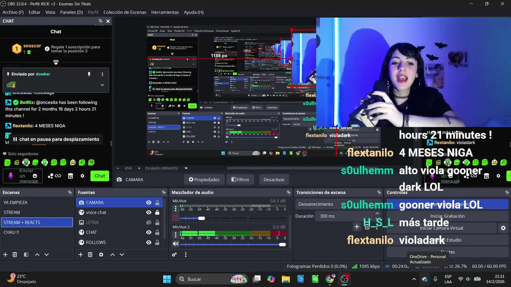Unlock the voice chat source
The width and height of the screenshot is (511, 287).
click(157, 212)
